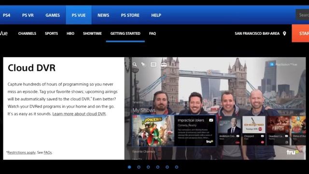Open the HELP menu item
This screenshot has height=174, width=309.
click(156, 15)
